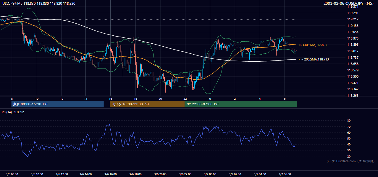This screenshot has width=378, height=177.
Task: Click price axis label 119.054
Action: [353, 32]
